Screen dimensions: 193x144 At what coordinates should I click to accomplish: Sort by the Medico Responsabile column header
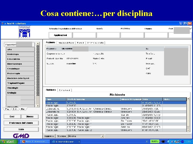coord(131,99)
